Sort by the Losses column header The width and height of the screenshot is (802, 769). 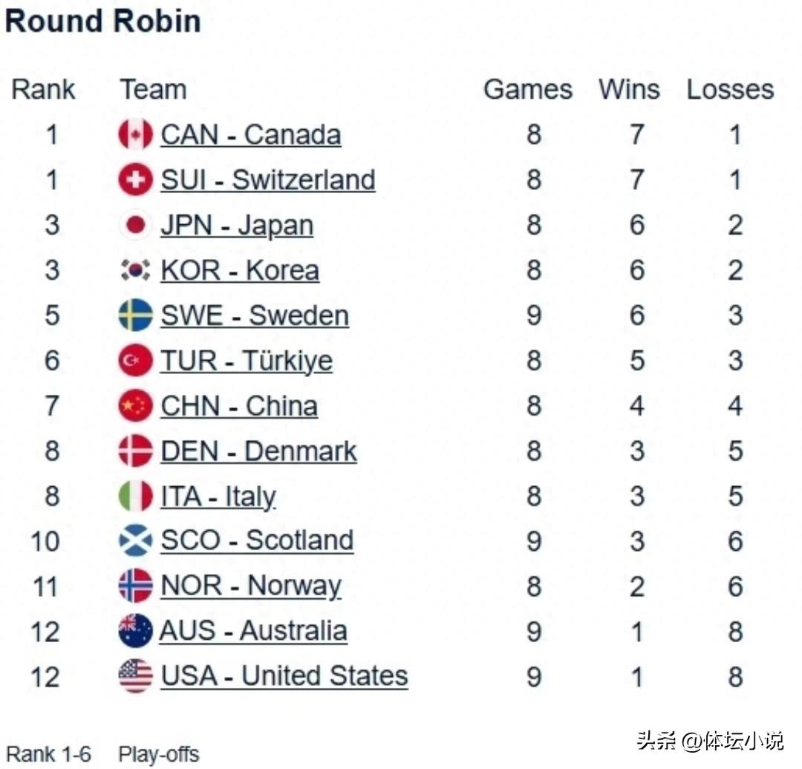point(731,89)
